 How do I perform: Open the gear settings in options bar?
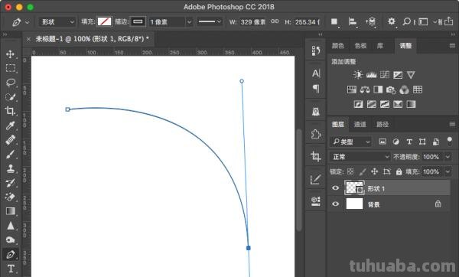click(392, 21)
